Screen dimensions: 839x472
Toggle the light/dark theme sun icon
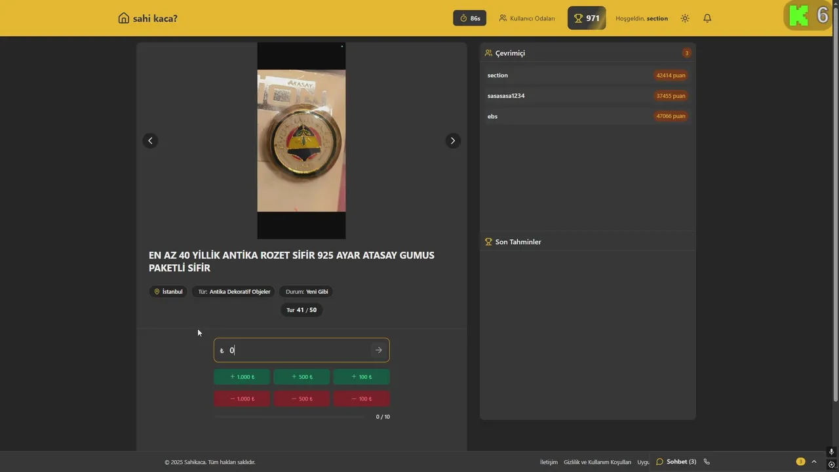click(685, 18)
